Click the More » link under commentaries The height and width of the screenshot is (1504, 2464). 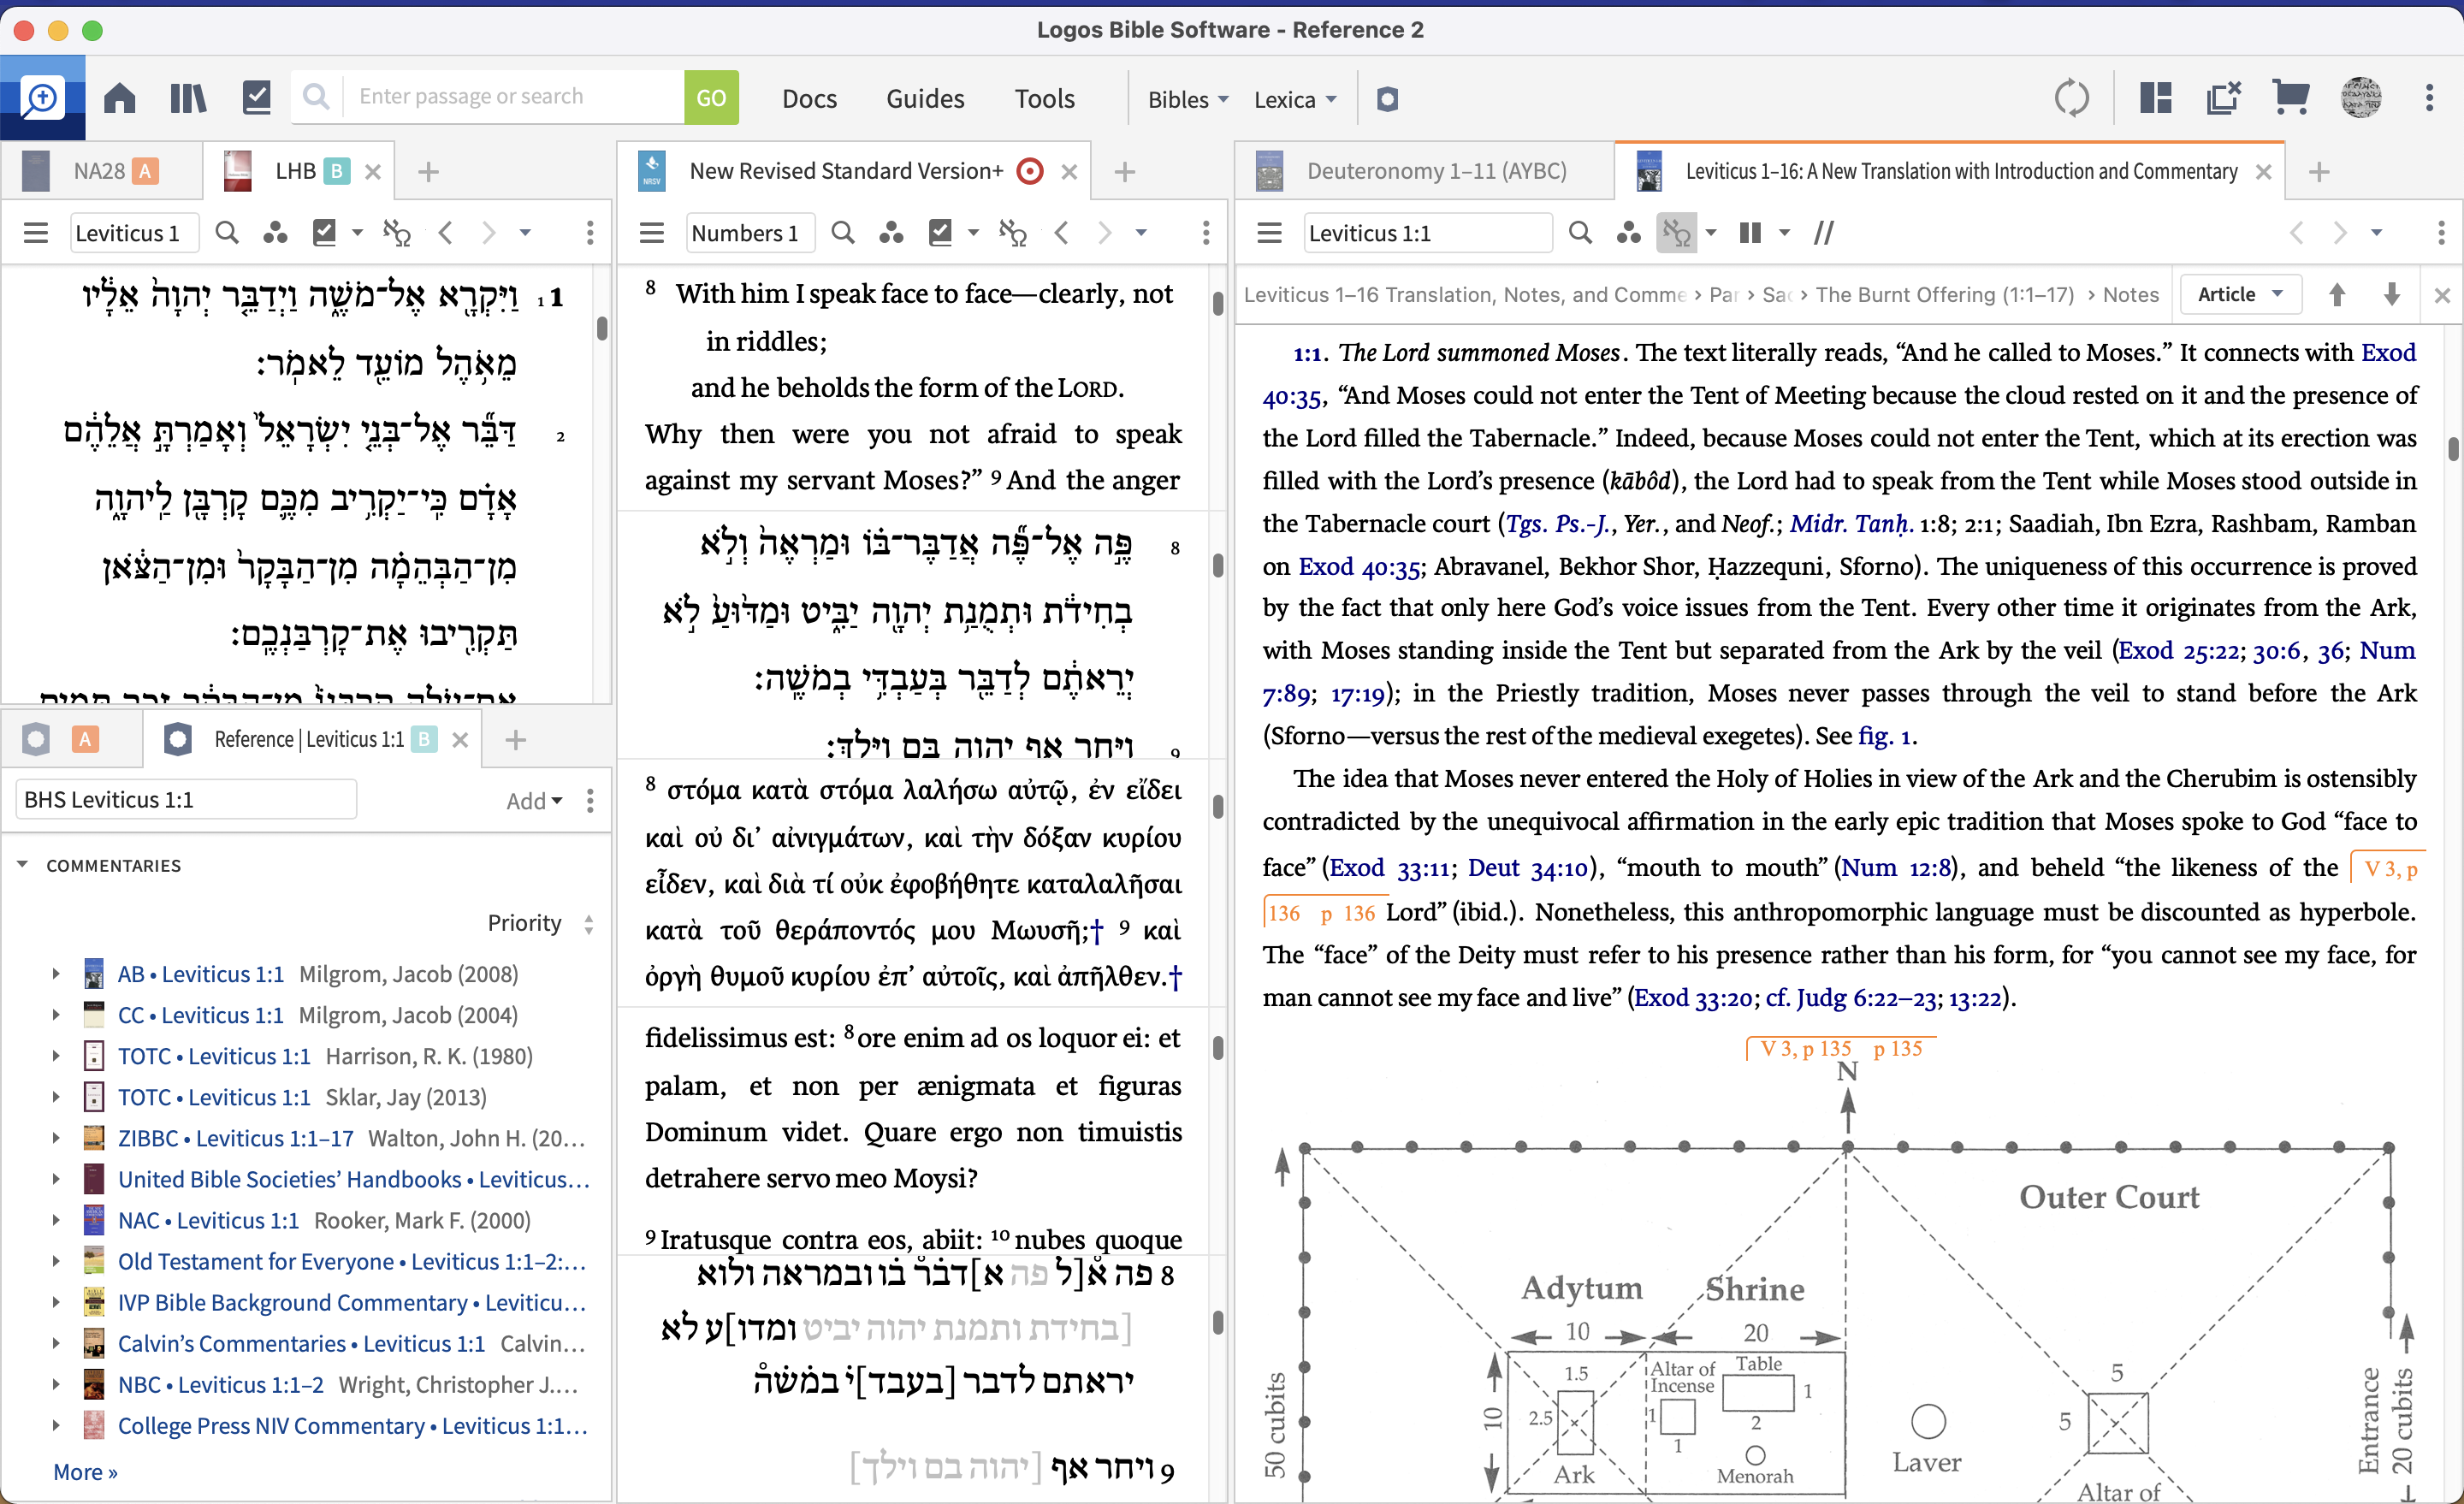coord(85,1472)
